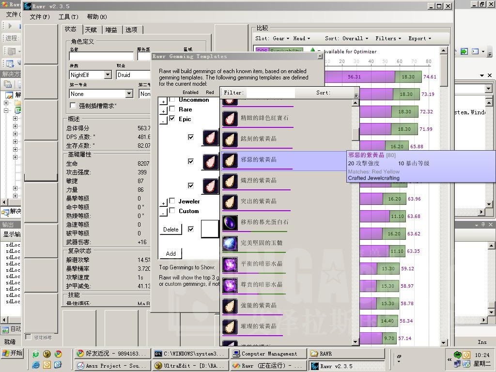Uncheck the Epic template checkbox
Screen dimensions: 496x372
click(171, 119)
